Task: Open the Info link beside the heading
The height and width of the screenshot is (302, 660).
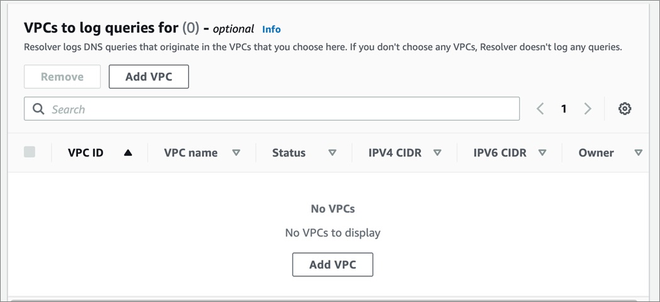Action: pos(271,30)
